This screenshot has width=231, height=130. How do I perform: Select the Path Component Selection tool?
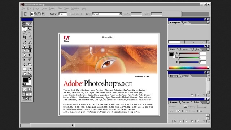tap(25, 60)
